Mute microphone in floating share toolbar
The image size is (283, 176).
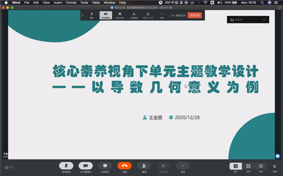92,15
